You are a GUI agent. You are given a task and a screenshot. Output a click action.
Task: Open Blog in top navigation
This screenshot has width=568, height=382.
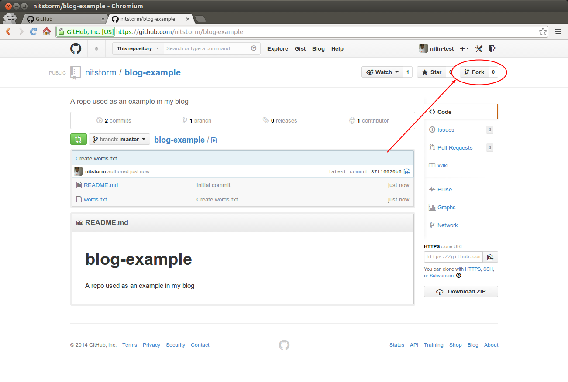point(318,49)
